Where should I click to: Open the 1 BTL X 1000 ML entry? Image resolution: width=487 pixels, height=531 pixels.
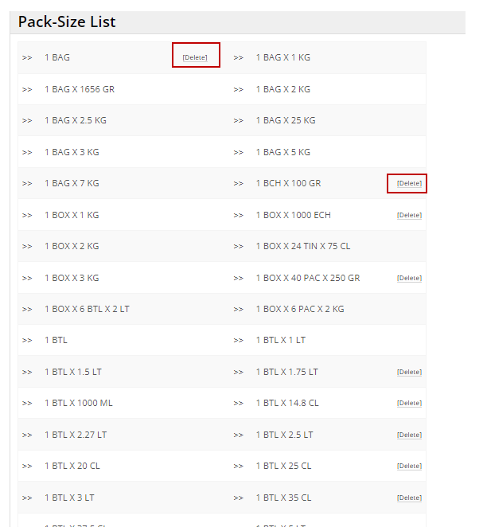click(x=78, y=403)
